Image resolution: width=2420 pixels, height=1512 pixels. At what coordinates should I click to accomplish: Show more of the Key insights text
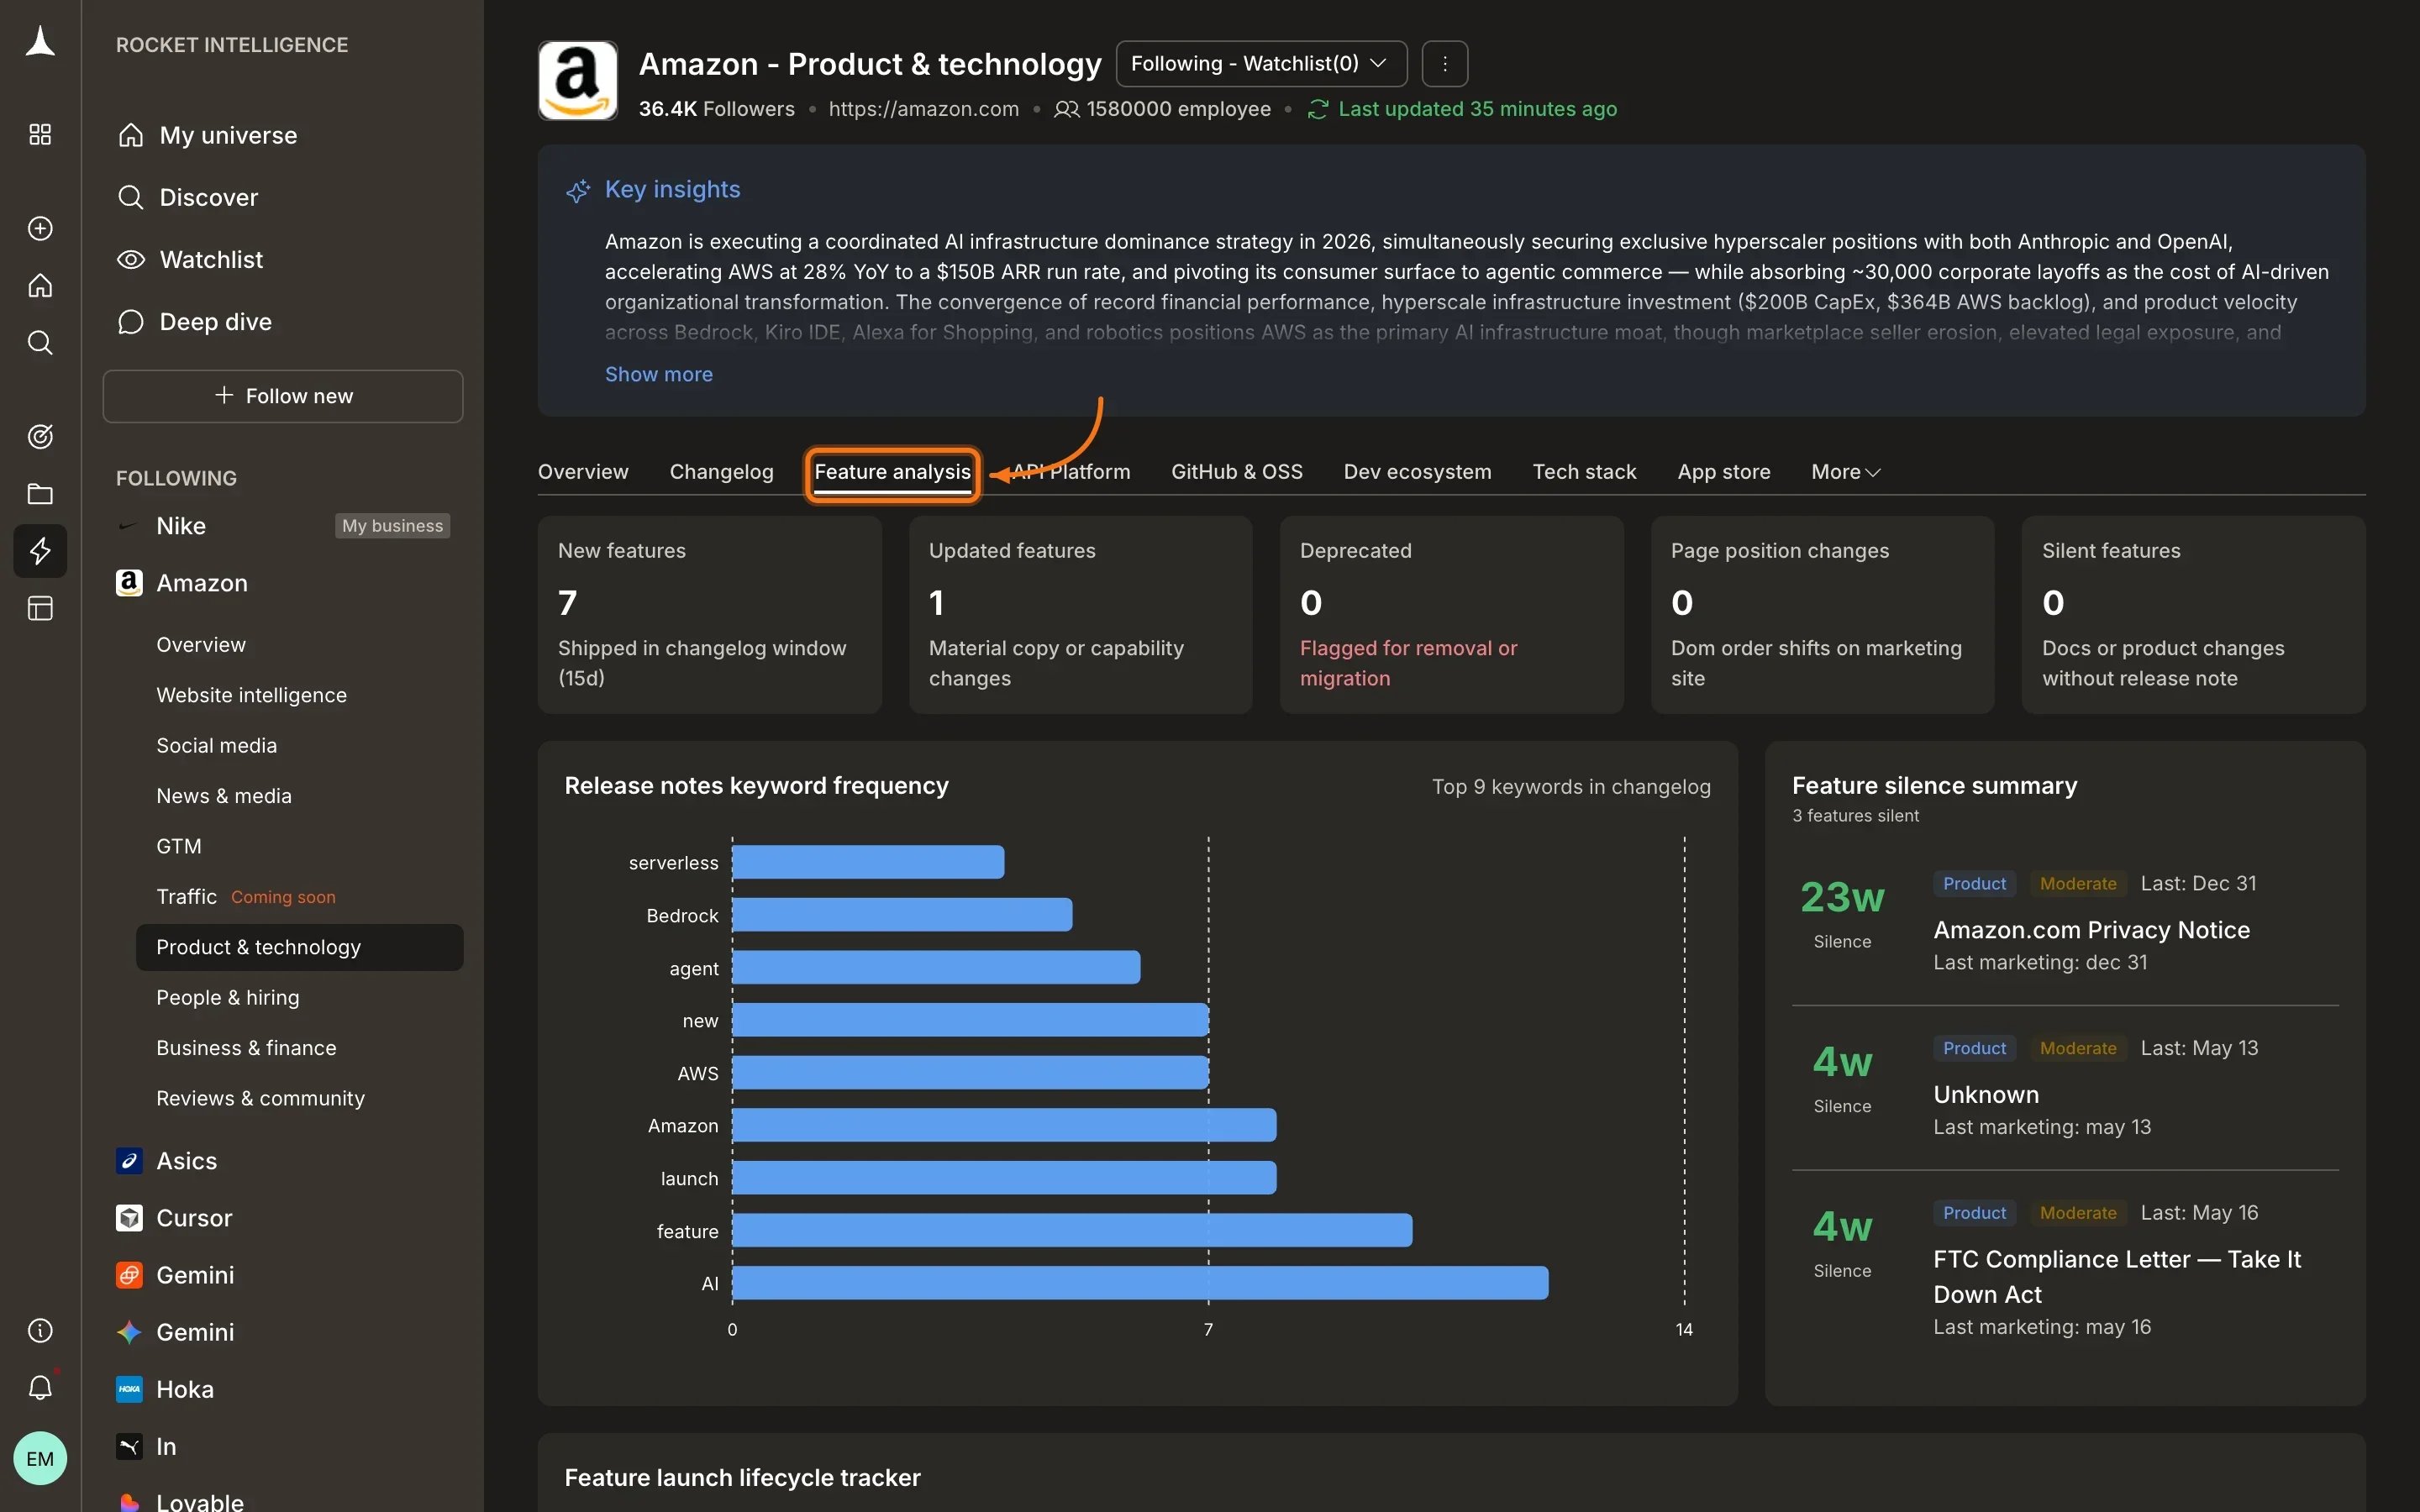click(x=658, y=374)
